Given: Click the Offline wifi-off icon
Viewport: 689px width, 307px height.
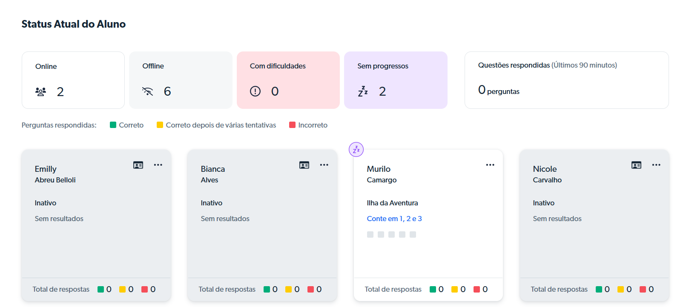Looking at the screenshot, I should tap(147, 91).
